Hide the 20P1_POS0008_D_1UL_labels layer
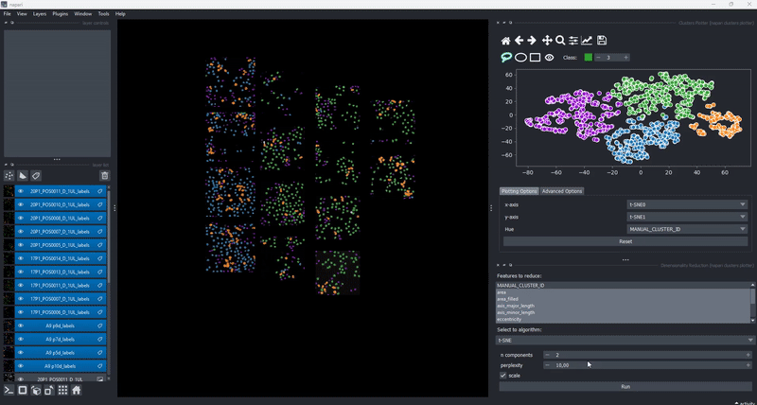Viewport: 757px width, 405px height. (21, 219)
